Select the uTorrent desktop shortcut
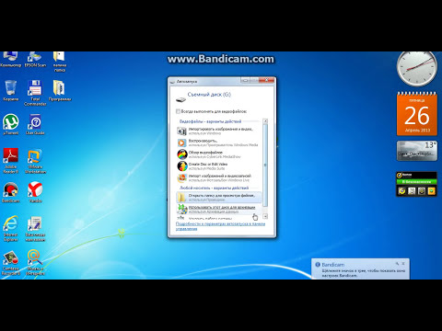This screenshot has width=442, height=331. 11,124
